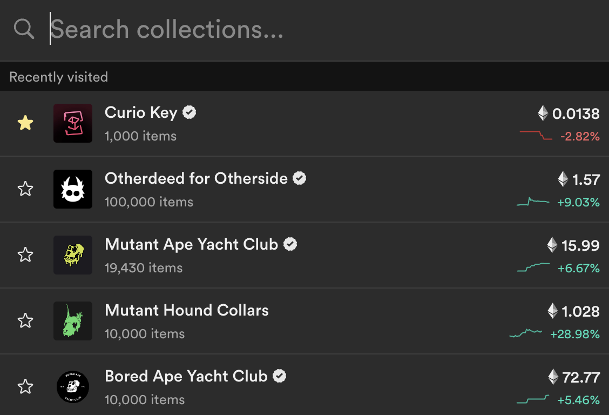Favorite Otherdeed for Otherside with the star
The height and width of the screenshot is (415, 609).
(x=25, y=189)
